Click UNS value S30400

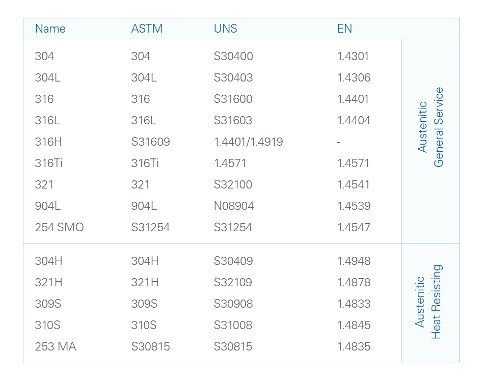point(233,56)
